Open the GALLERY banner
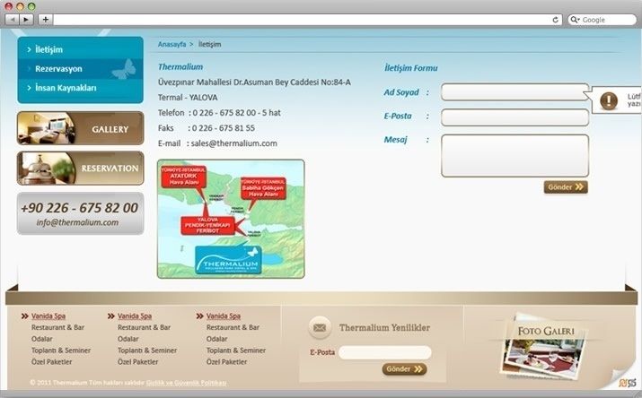 click(x=80, y=128)
